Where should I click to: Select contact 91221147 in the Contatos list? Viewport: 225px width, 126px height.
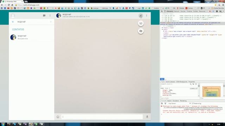(x=32, y=37)
